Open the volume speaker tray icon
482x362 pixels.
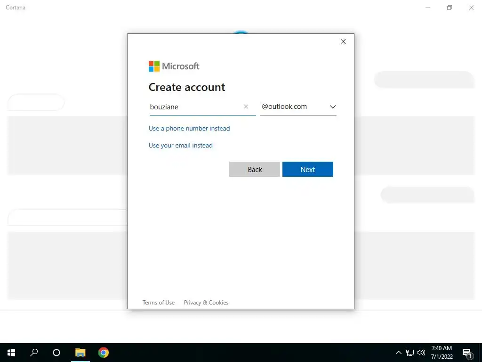421,353
